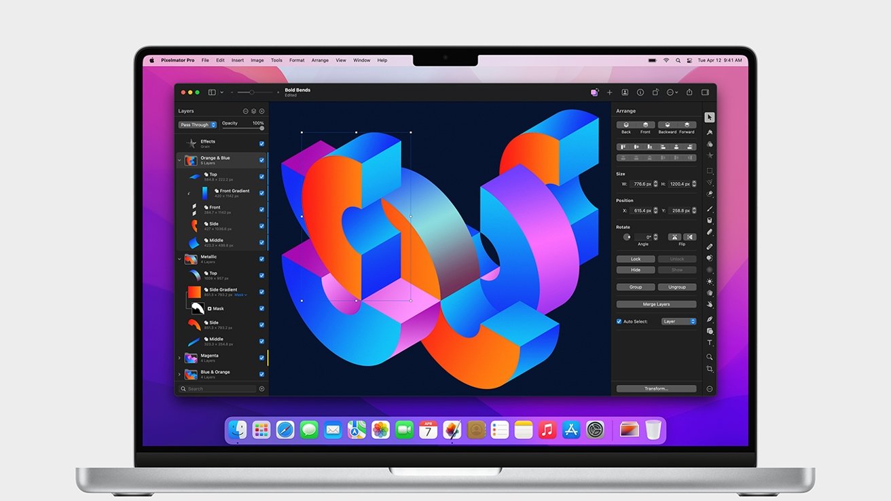Click the Merge Layers button
Image resolution: width=891 pixels, height=501 pixels.
pos(656,304)
